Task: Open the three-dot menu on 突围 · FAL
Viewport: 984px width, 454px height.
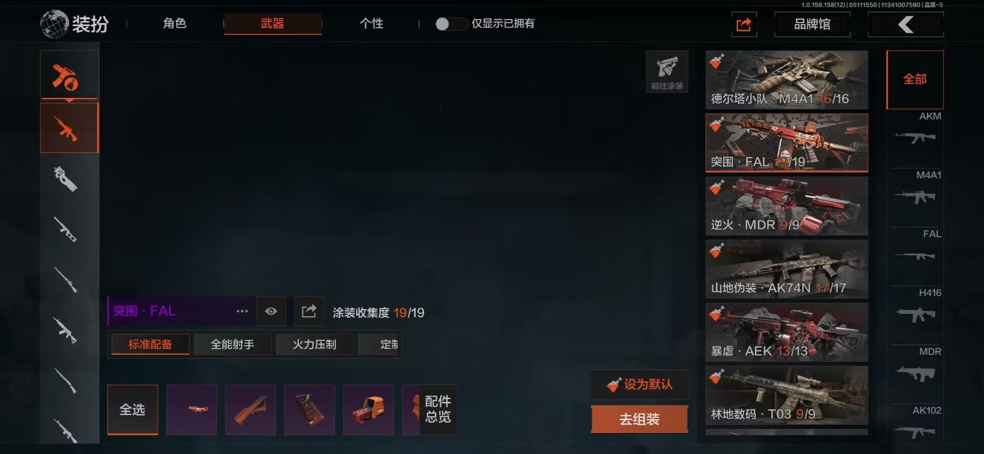Action: (242, 311)
